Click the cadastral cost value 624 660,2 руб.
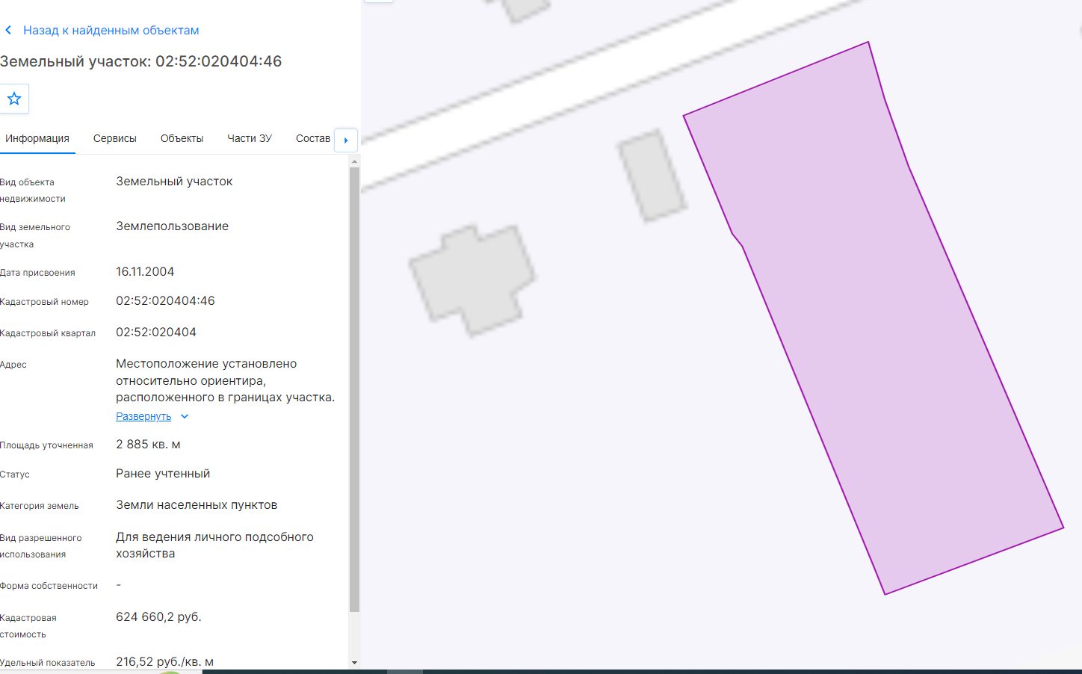1082x674 pixels. (158, 617)
